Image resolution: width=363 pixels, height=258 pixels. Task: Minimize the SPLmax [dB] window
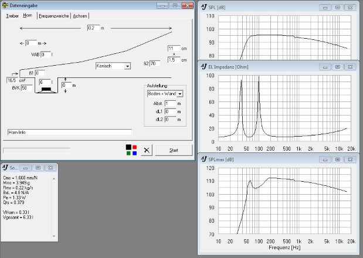pyautogui.click(x=325, y=159)
